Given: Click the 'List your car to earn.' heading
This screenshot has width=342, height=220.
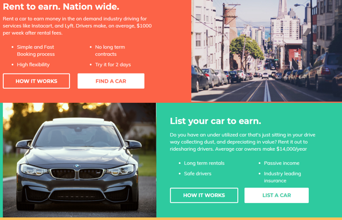Looking at the screenshot, I should coord(215,121).
